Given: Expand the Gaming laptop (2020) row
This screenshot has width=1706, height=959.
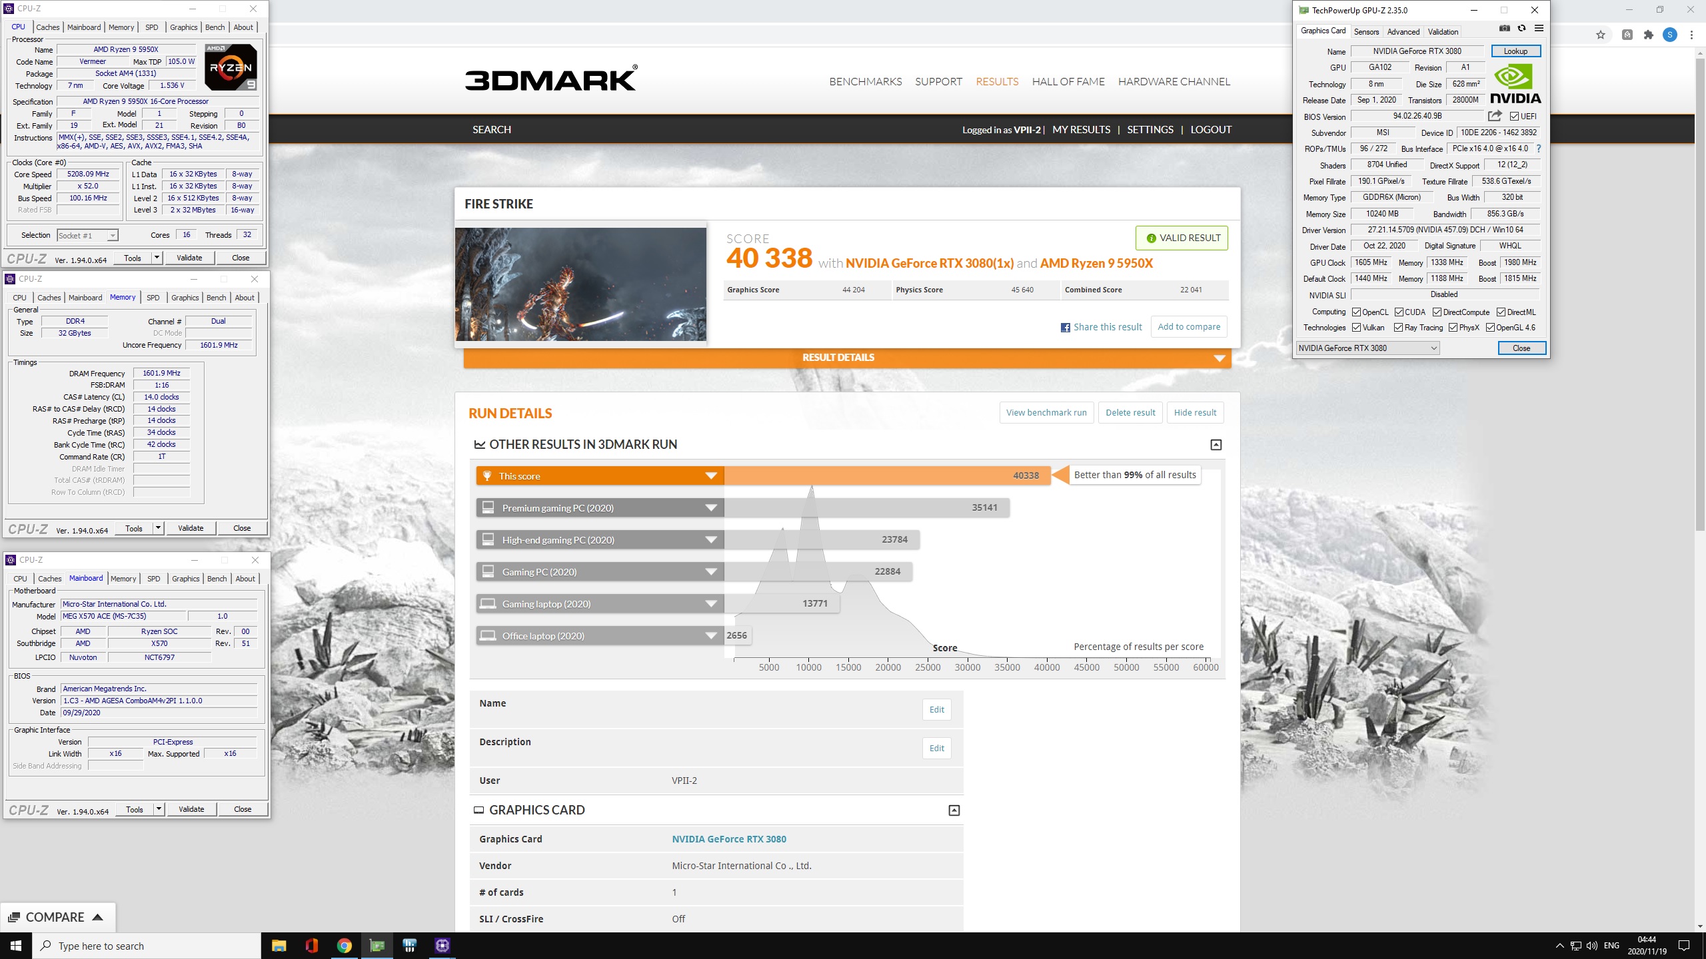Looking at the screenshot, I should [600, 604].
